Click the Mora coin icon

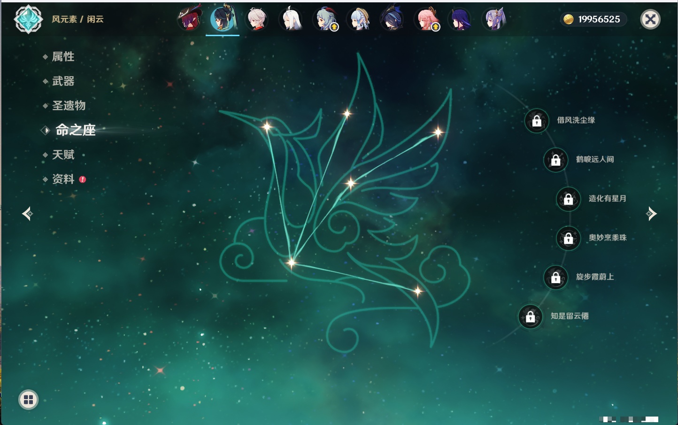[569, 19]
